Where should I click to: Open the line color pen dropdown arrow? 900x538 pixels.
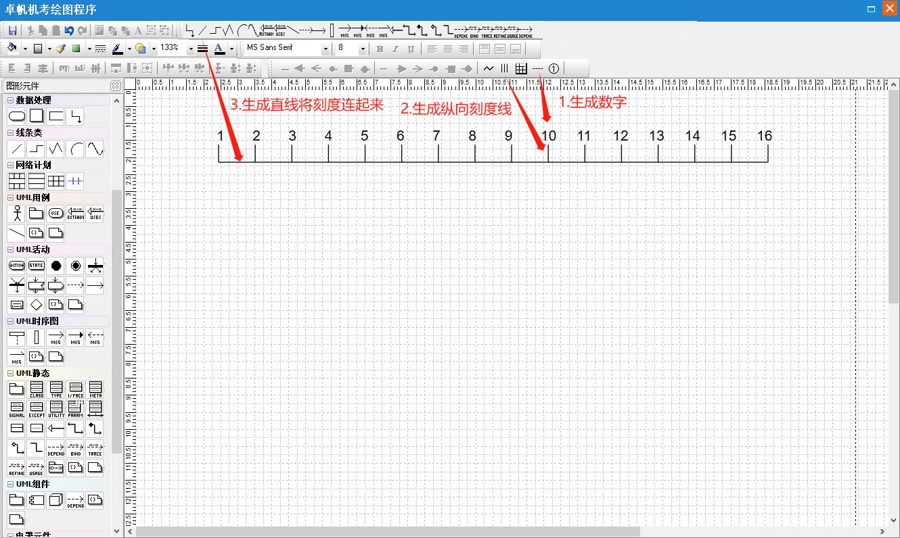(129, 49)
